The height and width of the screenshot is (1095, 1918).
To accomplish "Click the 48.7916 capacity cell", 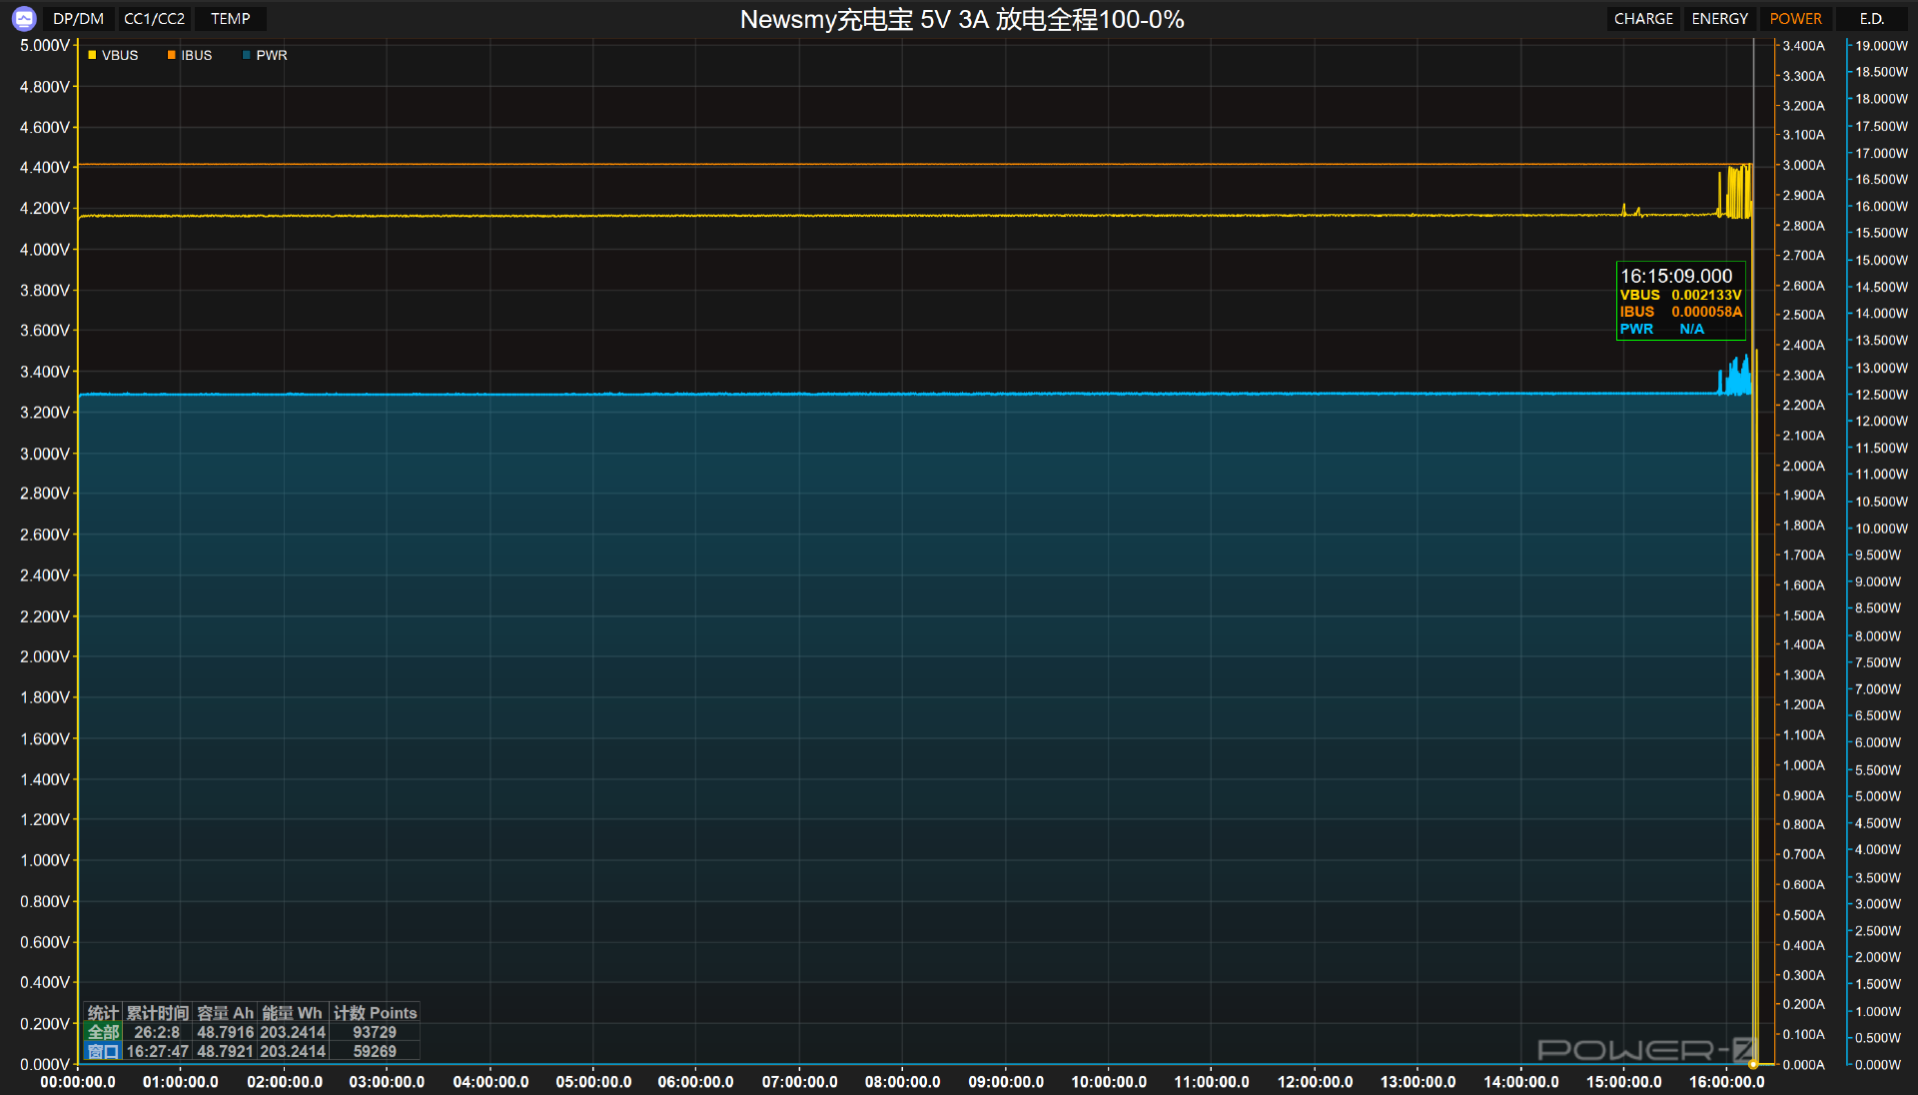I will pos(225,1032).
